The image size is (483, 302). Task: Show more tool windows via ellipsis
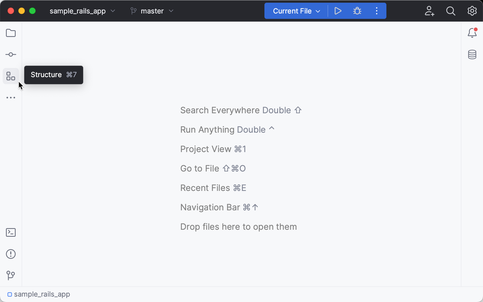tap(11, 98)
